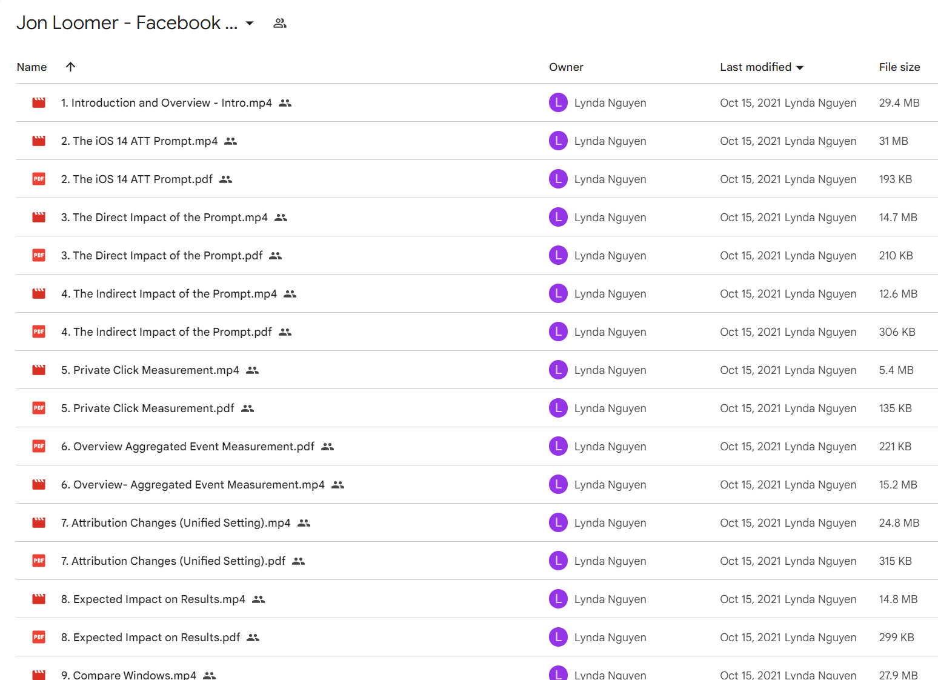The width and height of the screenshot is (938, 680).
Task: Click owner avatar in 1. Introduction row
Action: click(558, 102)
